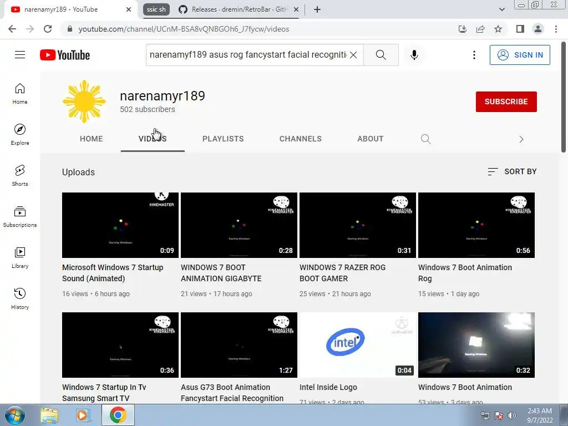Go forward with the browser forward arrow
This screenshot has height=426, width=568.
point(30,29)
